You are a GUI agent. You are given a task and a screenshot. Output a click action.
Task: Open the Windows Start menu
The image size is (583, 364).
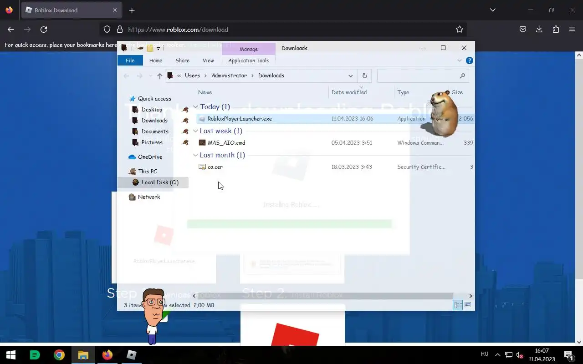pyautogui.click(x=11, y=355)
